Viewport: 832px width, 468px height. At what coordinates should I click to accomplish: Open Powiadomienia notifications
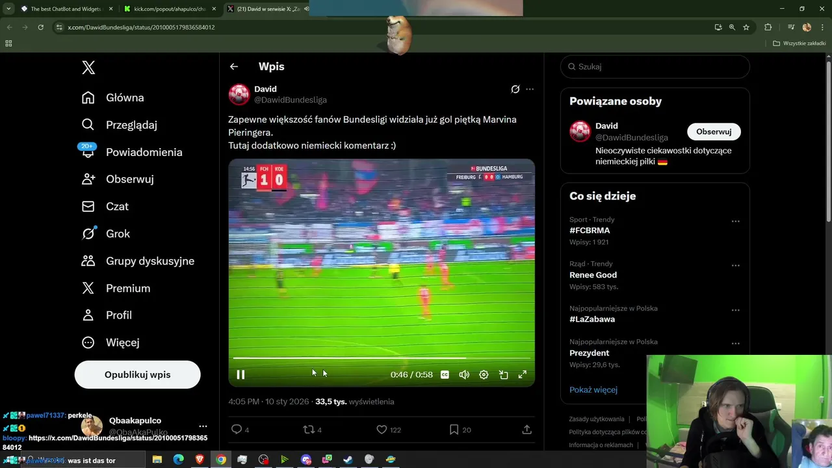coord(131,152)
